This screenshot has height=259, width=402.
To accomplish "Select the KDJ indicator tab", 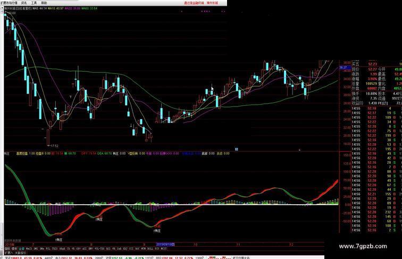I will (125, 249).
